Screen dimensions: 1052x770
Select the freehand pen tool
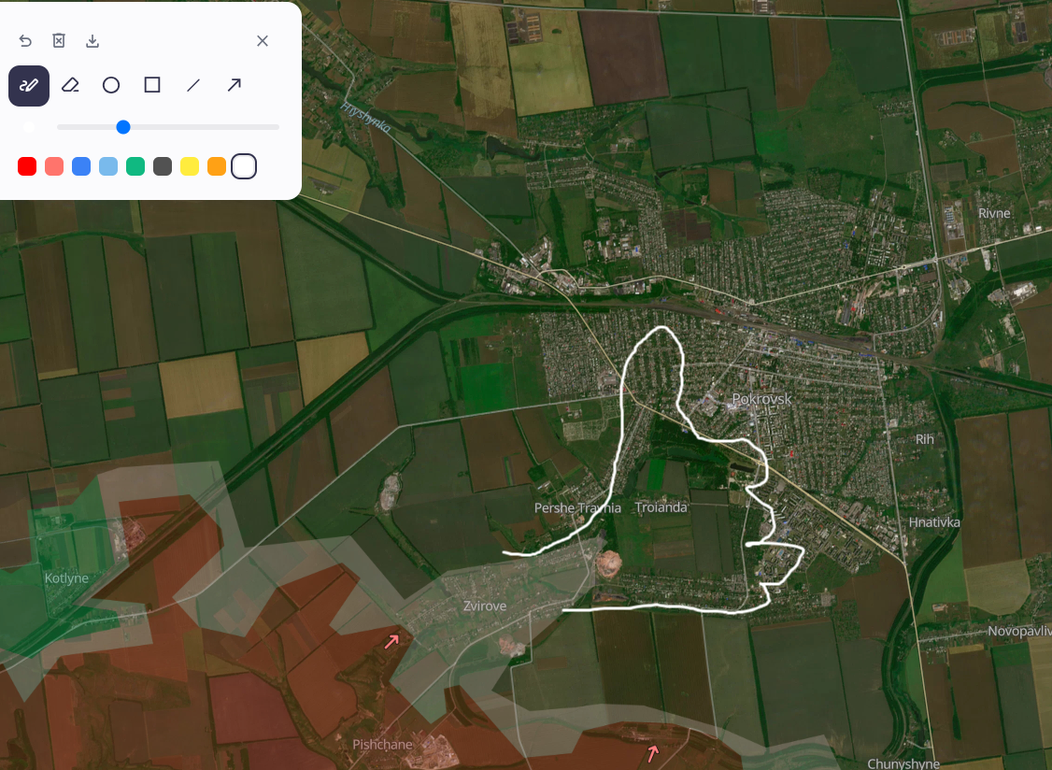[x=29, y=85]
